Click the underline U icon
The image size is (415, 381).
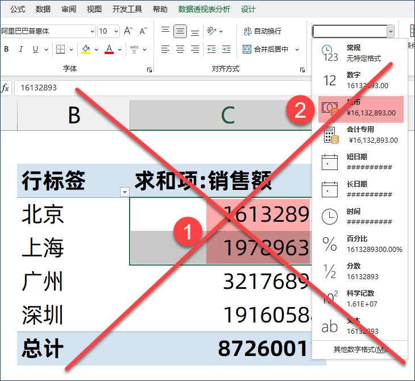coord(35,49)
